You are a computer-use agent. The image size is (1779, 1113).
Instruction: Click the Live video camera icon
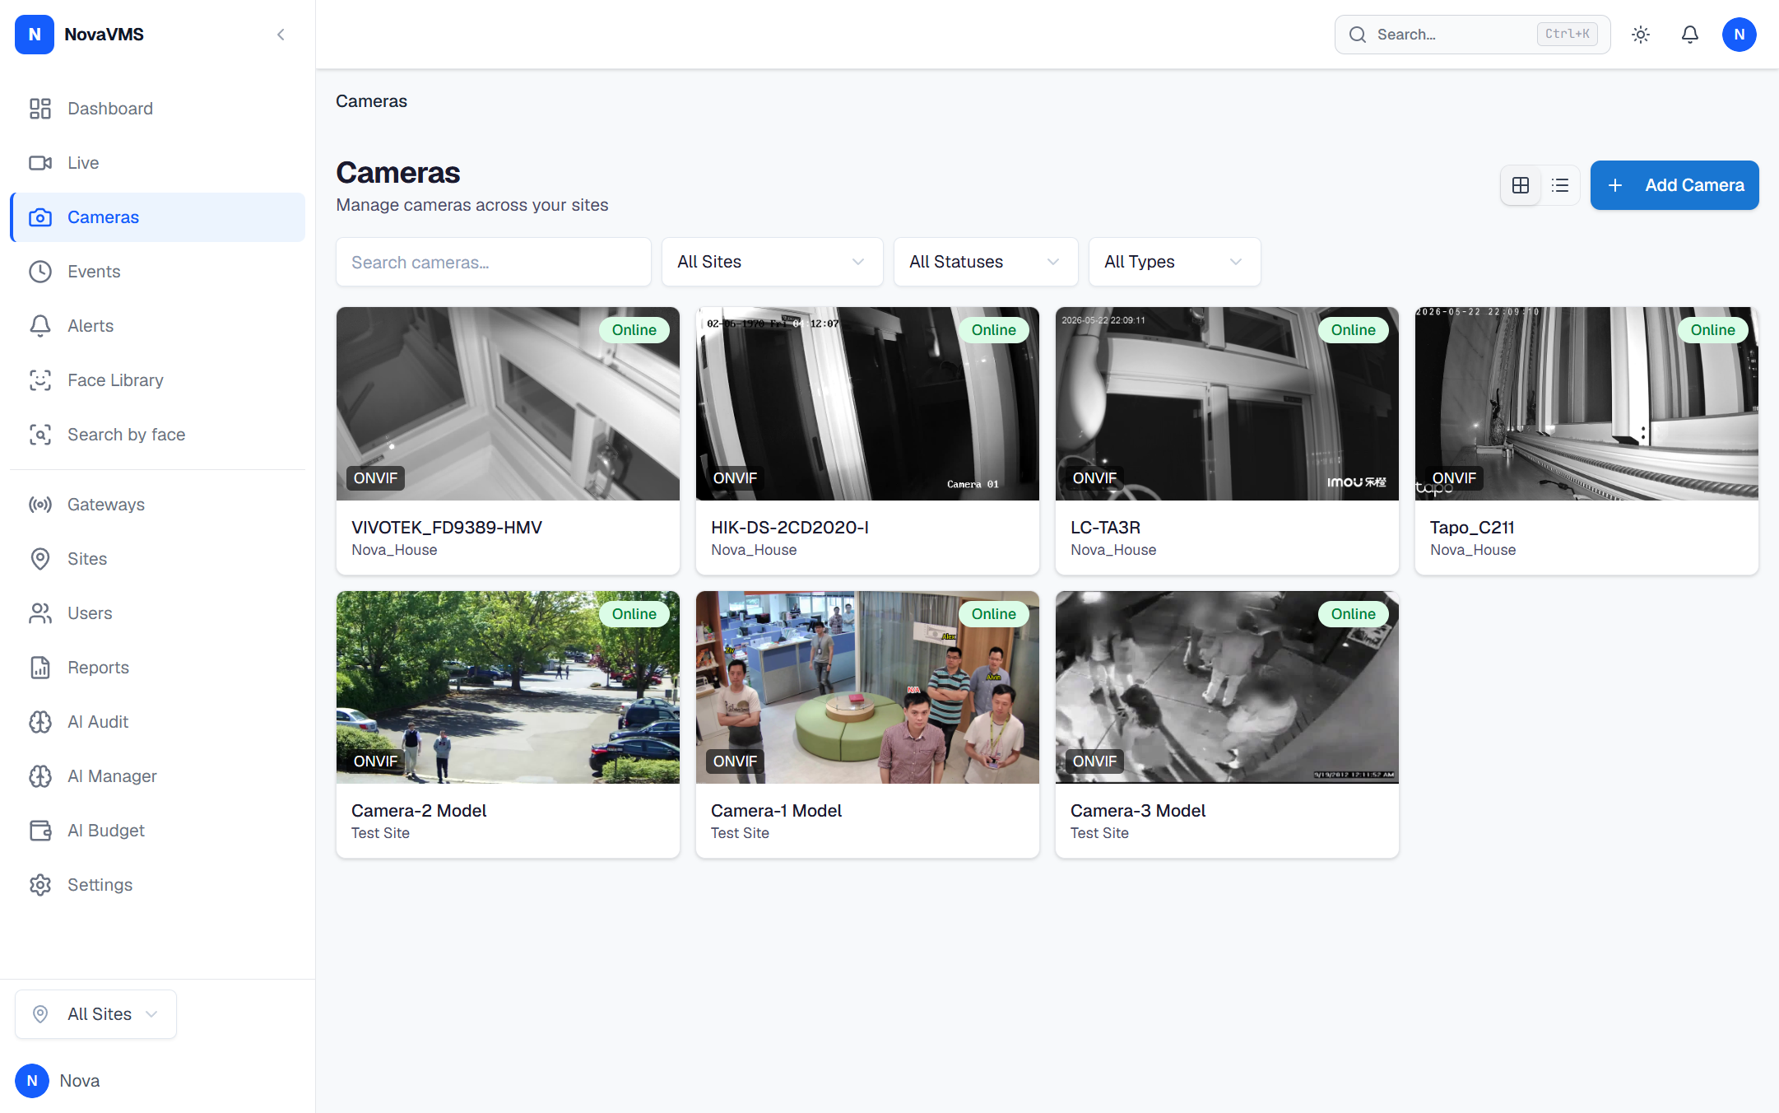(x=40, y=163)
